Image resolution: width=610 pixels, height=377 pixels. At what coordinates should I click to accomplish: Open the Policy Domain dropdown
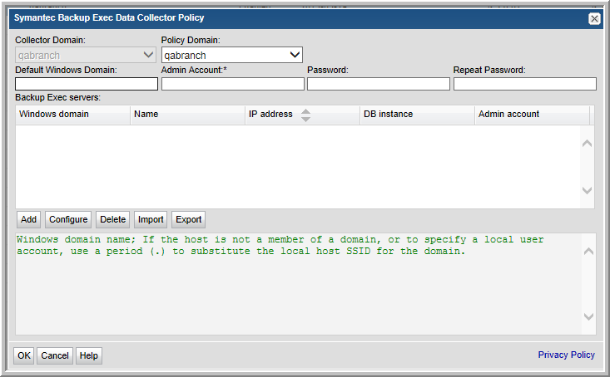coord(232,55)
